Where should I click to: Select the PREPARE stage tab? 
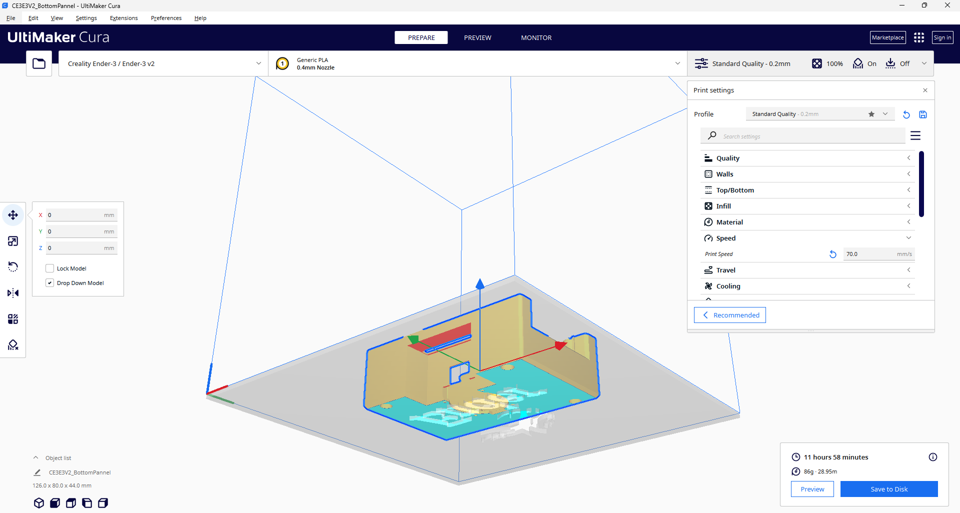(421, 37)
